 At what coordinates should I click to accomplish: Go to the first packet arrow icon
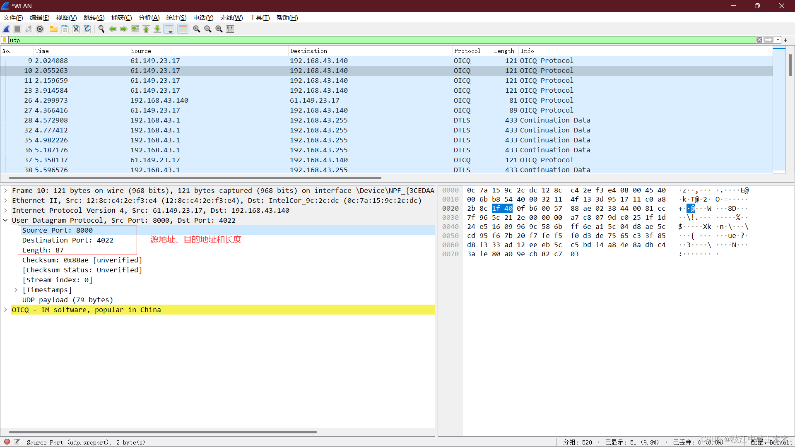(x=146, y=29)
